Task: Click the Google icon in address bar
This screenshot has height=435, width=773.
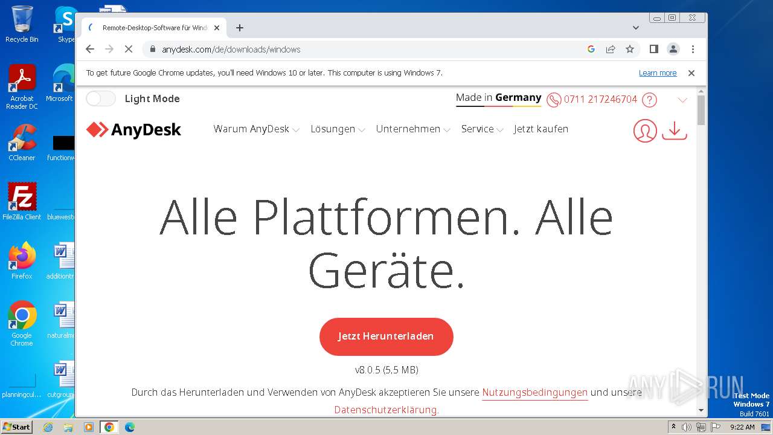Action: coord(591,49)
